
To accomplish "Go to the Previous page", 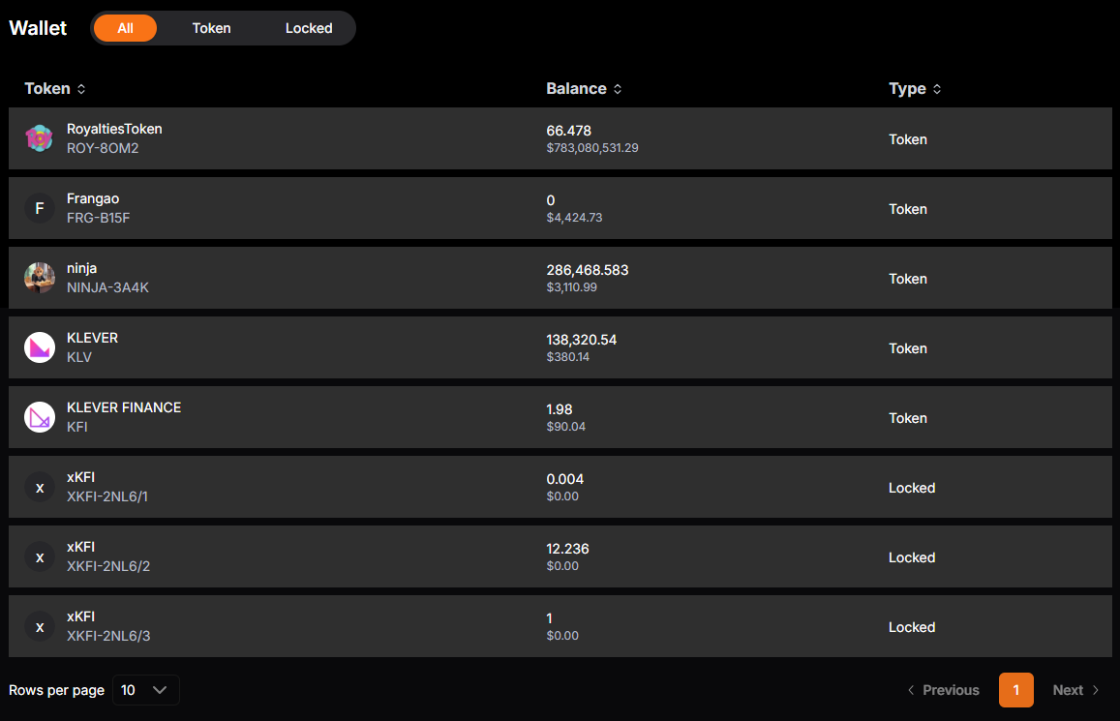I will click(943, 690).
